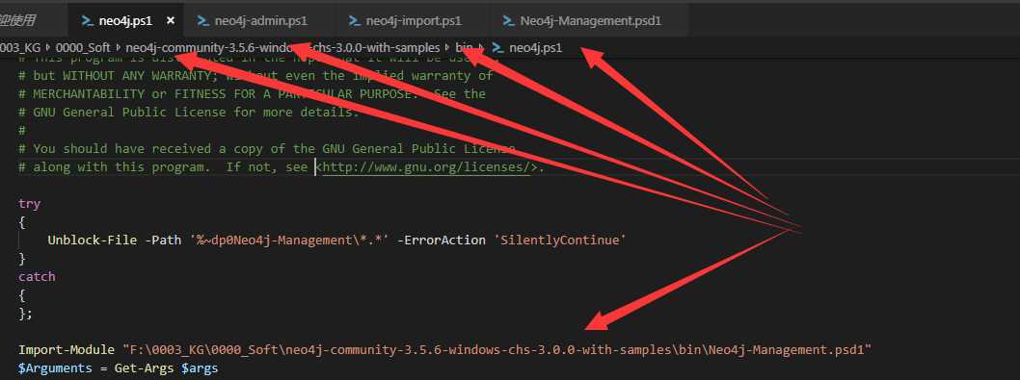Screen dimensions: 1020x380
Task: Click the -ErrorAction parameter
Action: click(x=442, y=240)
